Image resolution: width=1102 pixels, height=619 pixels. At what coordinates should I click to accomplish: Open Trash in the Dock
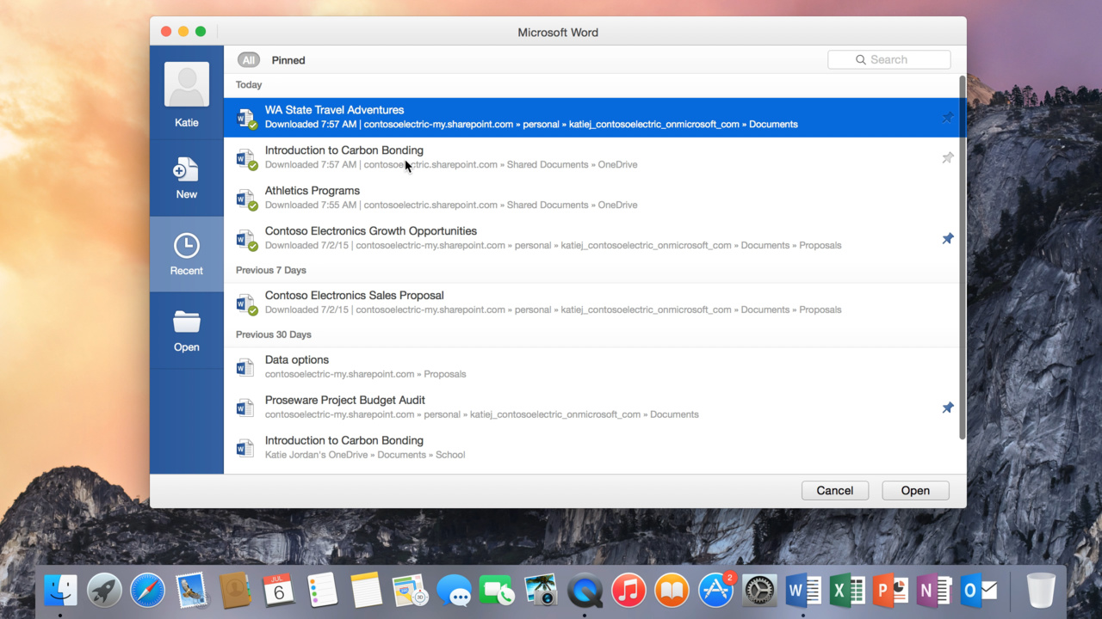(1042, 591)
